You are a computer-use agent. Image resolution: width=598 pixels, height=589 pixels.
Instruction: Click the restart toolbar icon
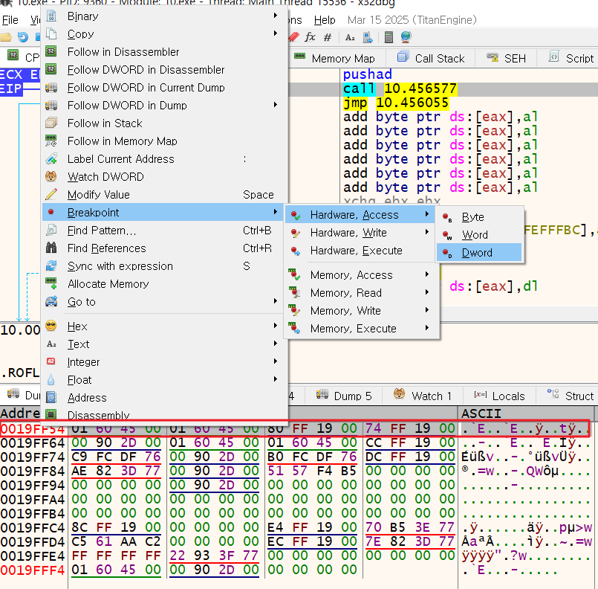[x=23, y=37]
